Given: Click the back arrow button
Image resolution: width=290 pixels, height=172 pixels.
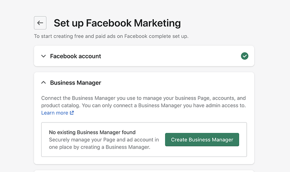Looking at the screenshot, I should click(x=40, y=23).
